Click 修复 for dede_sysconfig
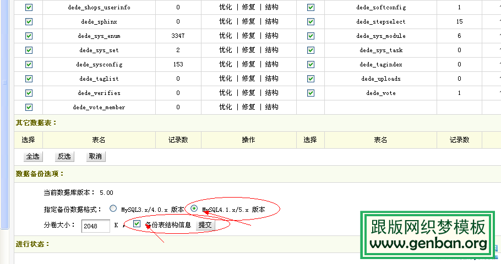This screenshot has height=264, width=501. click(249, 64)
